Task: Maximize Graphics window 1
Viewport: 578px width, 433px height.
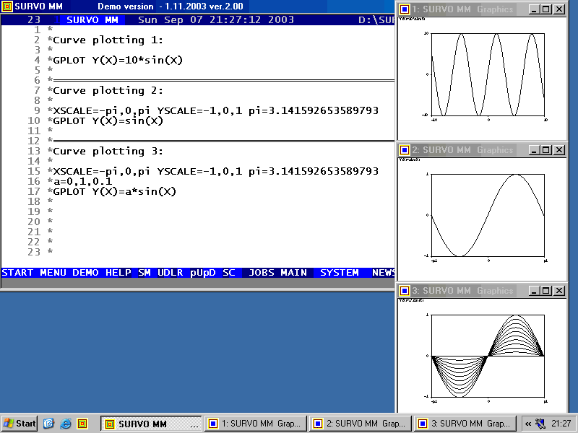Action: pyautogui.click(x=546, y=9)
